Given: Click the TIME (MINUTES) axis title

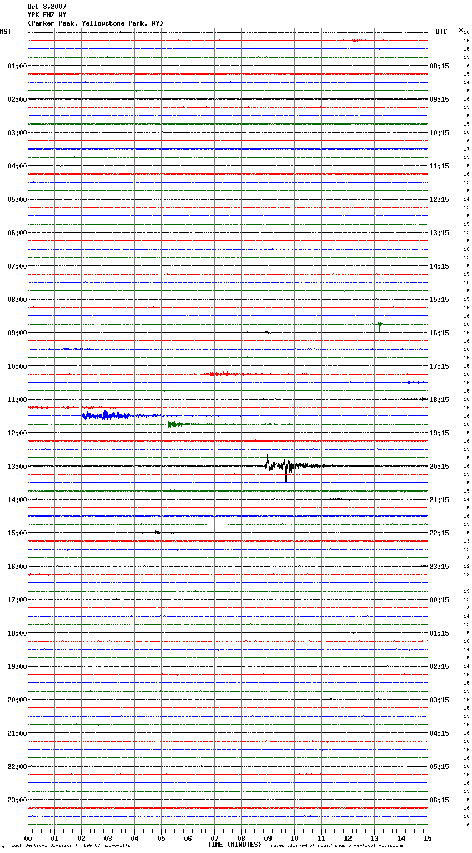Looking at the screenshot, I should coord(234,845).
